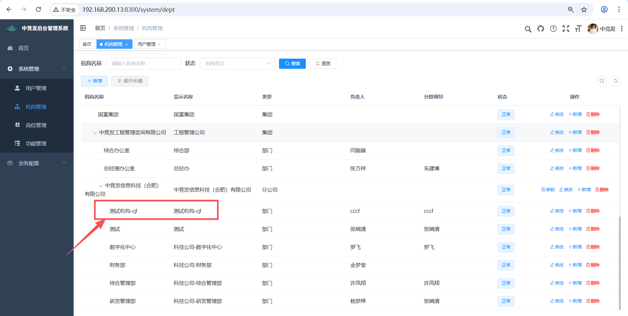Open the 机构状态 status dropdown
The width and height of the screenshot is (628, 316).
[237, 64]
